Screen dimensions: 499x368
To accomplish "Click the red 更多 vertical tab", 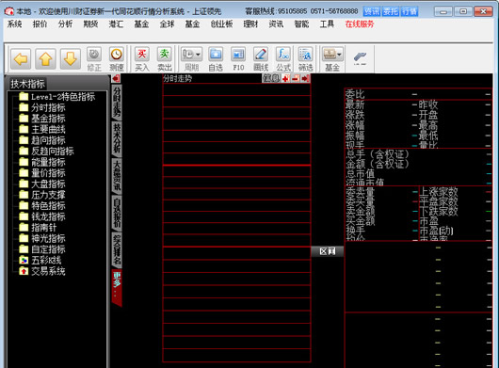I will (117, 288).
